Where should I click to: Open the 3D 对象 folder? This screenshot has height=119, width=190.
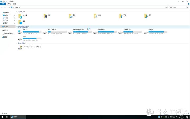[20, 16]
